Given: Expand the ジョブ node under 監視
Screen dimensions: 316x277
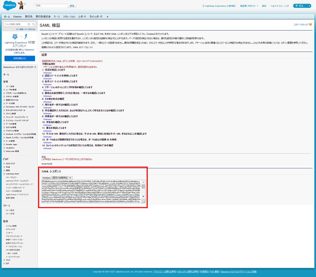Looking at the screenshot, I should (4, 260).
